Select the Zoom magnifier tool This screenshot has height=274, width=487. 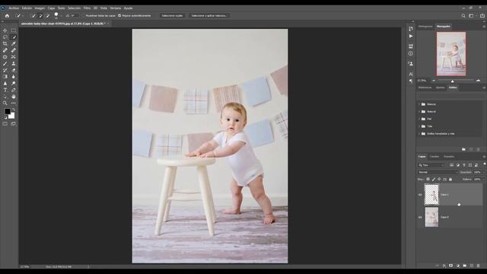[5, 103]
